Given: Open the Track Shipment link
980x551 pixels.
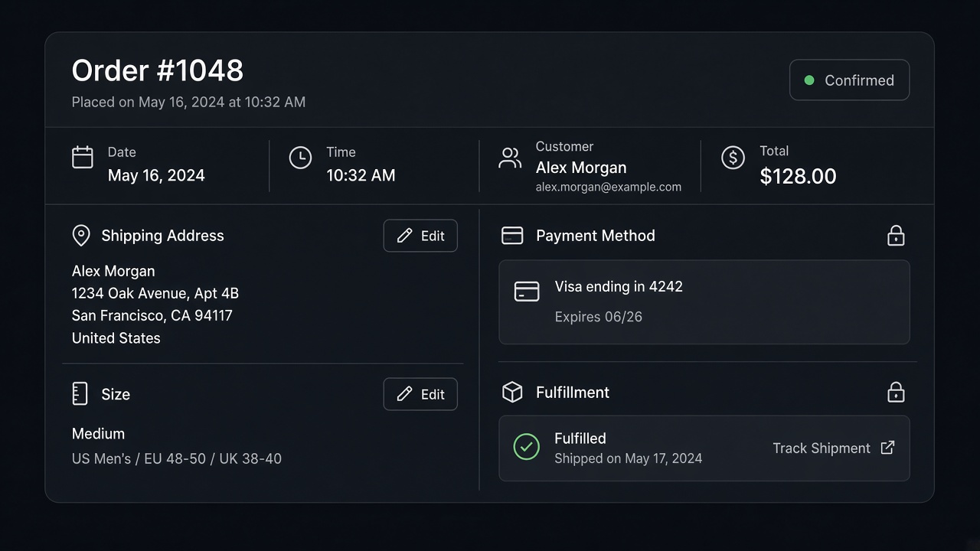Looking at the screenshot, I should (x=833, y=448).
